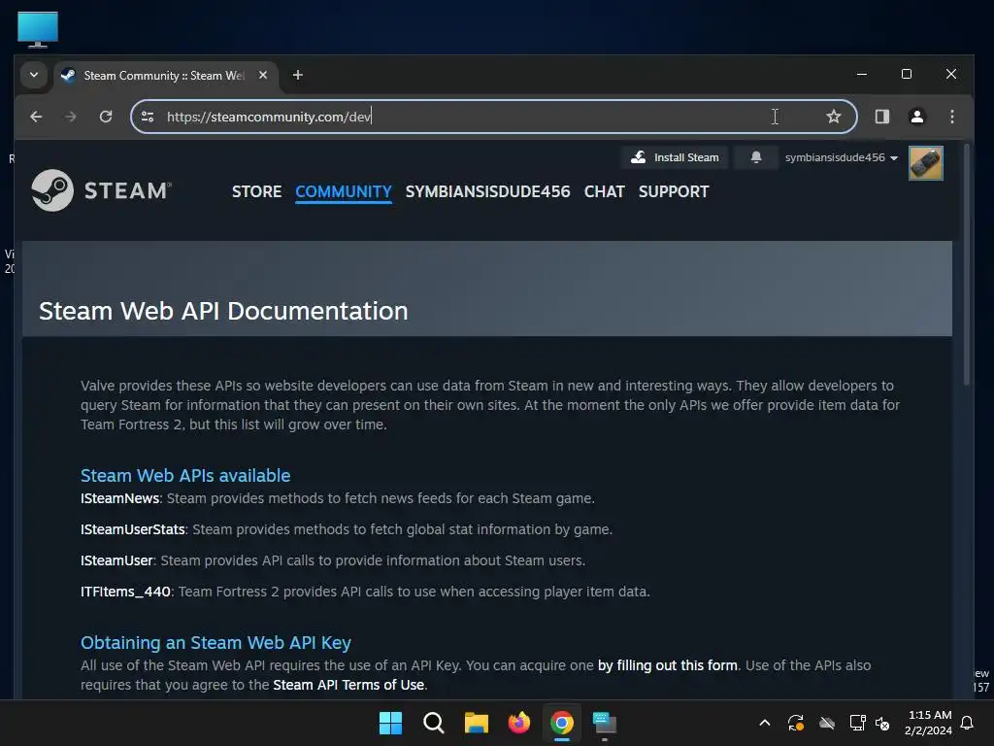This screenshot has width=994, height=746.
Task: Click 'Obtaining an Steam Web API Key' heading
Action: 215,643
